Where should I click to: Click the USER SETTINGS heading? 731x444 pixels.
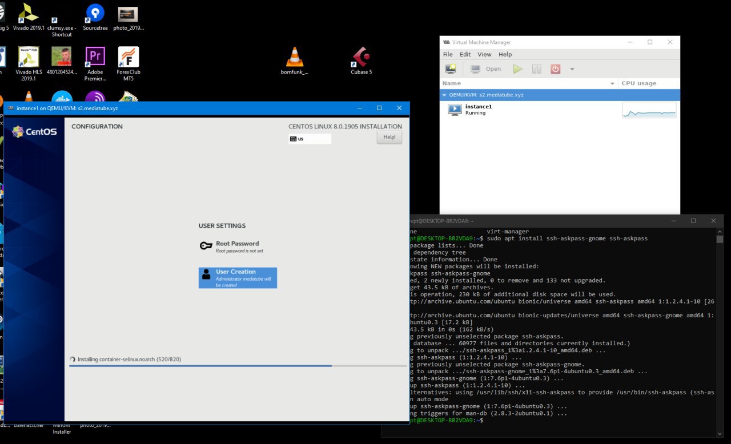222,226
